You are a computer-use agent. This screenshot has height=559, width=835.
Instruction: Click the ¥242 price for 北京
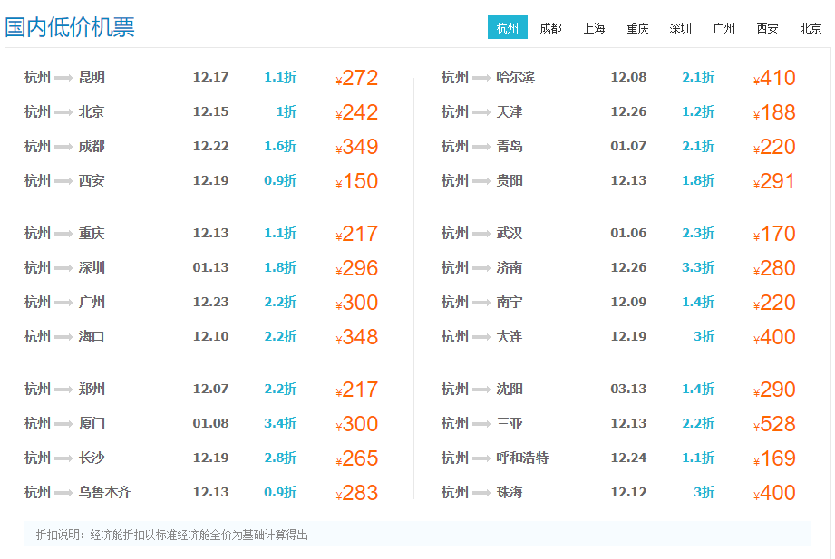[357, 112]
